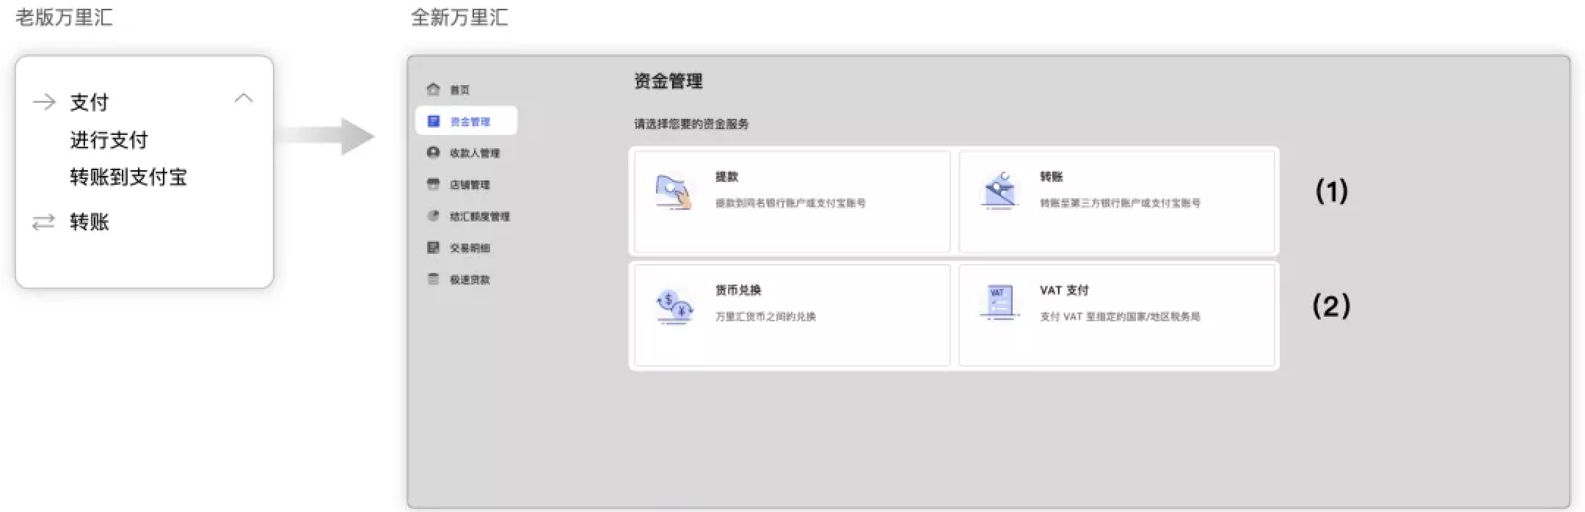
Task: Click the 货币兑换 card title
Action: [x=738, y=290]
